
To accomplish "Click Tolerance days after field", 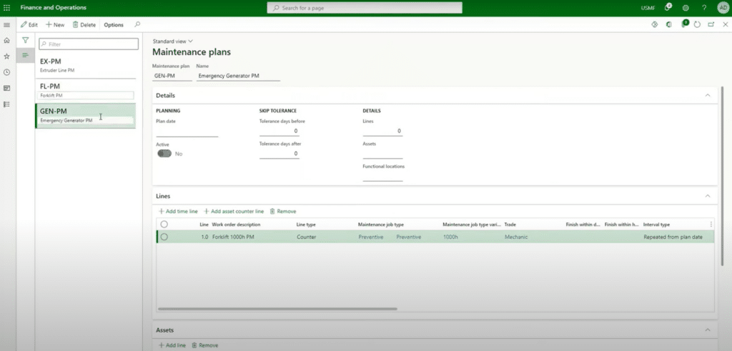I will pos(280,153).
